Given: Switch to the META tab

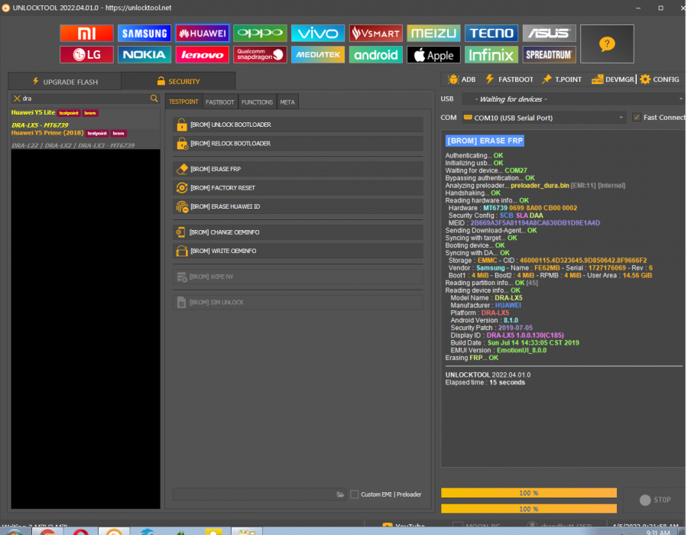Looking at the screenshot, I should pos(287,102).
